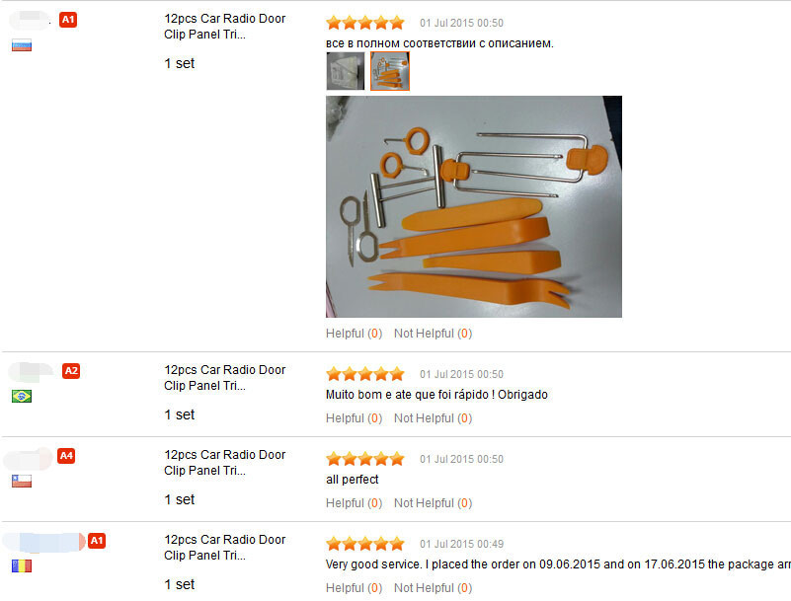Click the five-star rating of the Russian review

pos(365,23)
